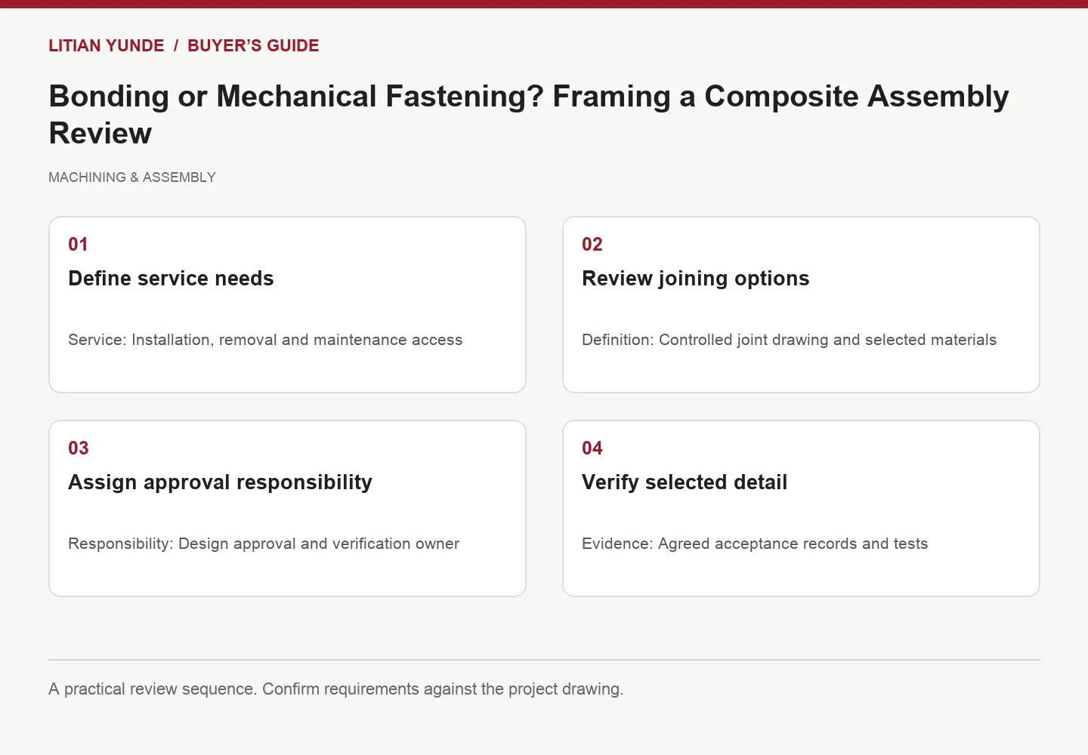This screenshot has height=755, width=1088.
Task: Click the article title heading
Action: coord(529,115)
